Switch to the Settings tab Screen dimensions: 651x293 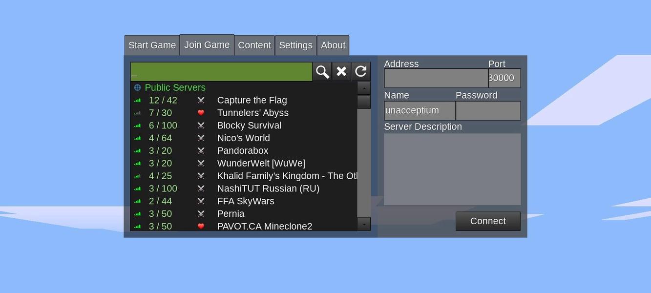[295, 45]
